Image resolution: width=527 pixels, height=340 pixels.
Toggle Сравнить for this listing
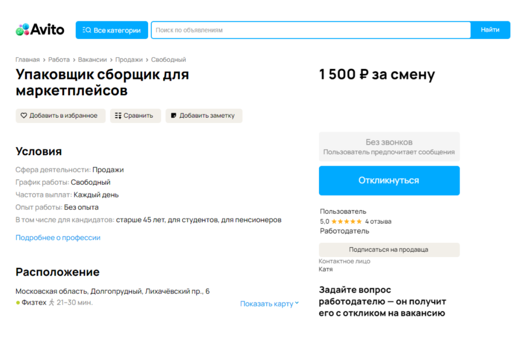click(135, 115)
